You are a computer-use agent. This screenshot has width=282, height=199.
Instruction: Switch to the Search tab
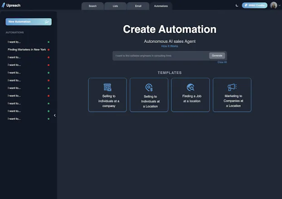(92, 6)
